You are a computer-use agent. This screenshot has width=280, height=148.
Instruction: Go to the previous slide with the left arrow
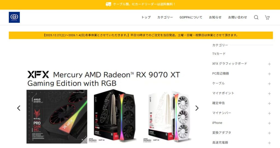[x=19, y=108]
